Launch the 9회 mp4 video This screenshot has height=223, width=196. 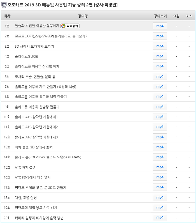[x=160, y=107]
